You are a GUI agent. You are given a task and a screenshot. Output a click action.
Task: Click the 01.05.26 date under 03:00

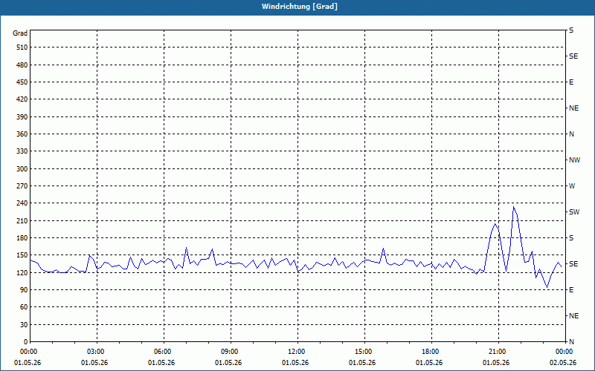[94, 363]
